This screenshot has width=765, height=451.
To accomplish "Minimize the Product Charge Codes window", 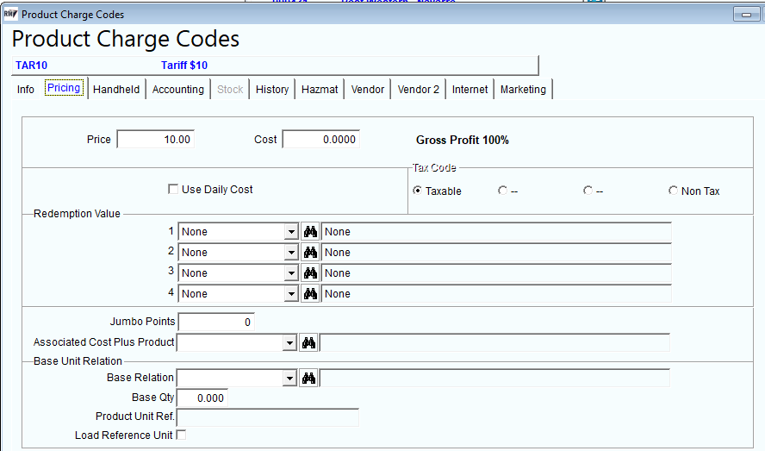I will click(x=746, y=15).
